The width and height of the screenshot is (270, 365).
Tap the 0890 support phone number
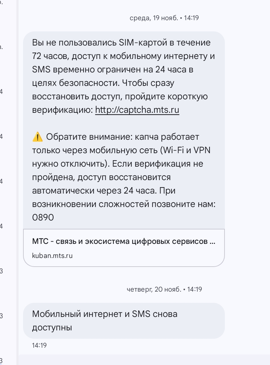coord(43,218)
